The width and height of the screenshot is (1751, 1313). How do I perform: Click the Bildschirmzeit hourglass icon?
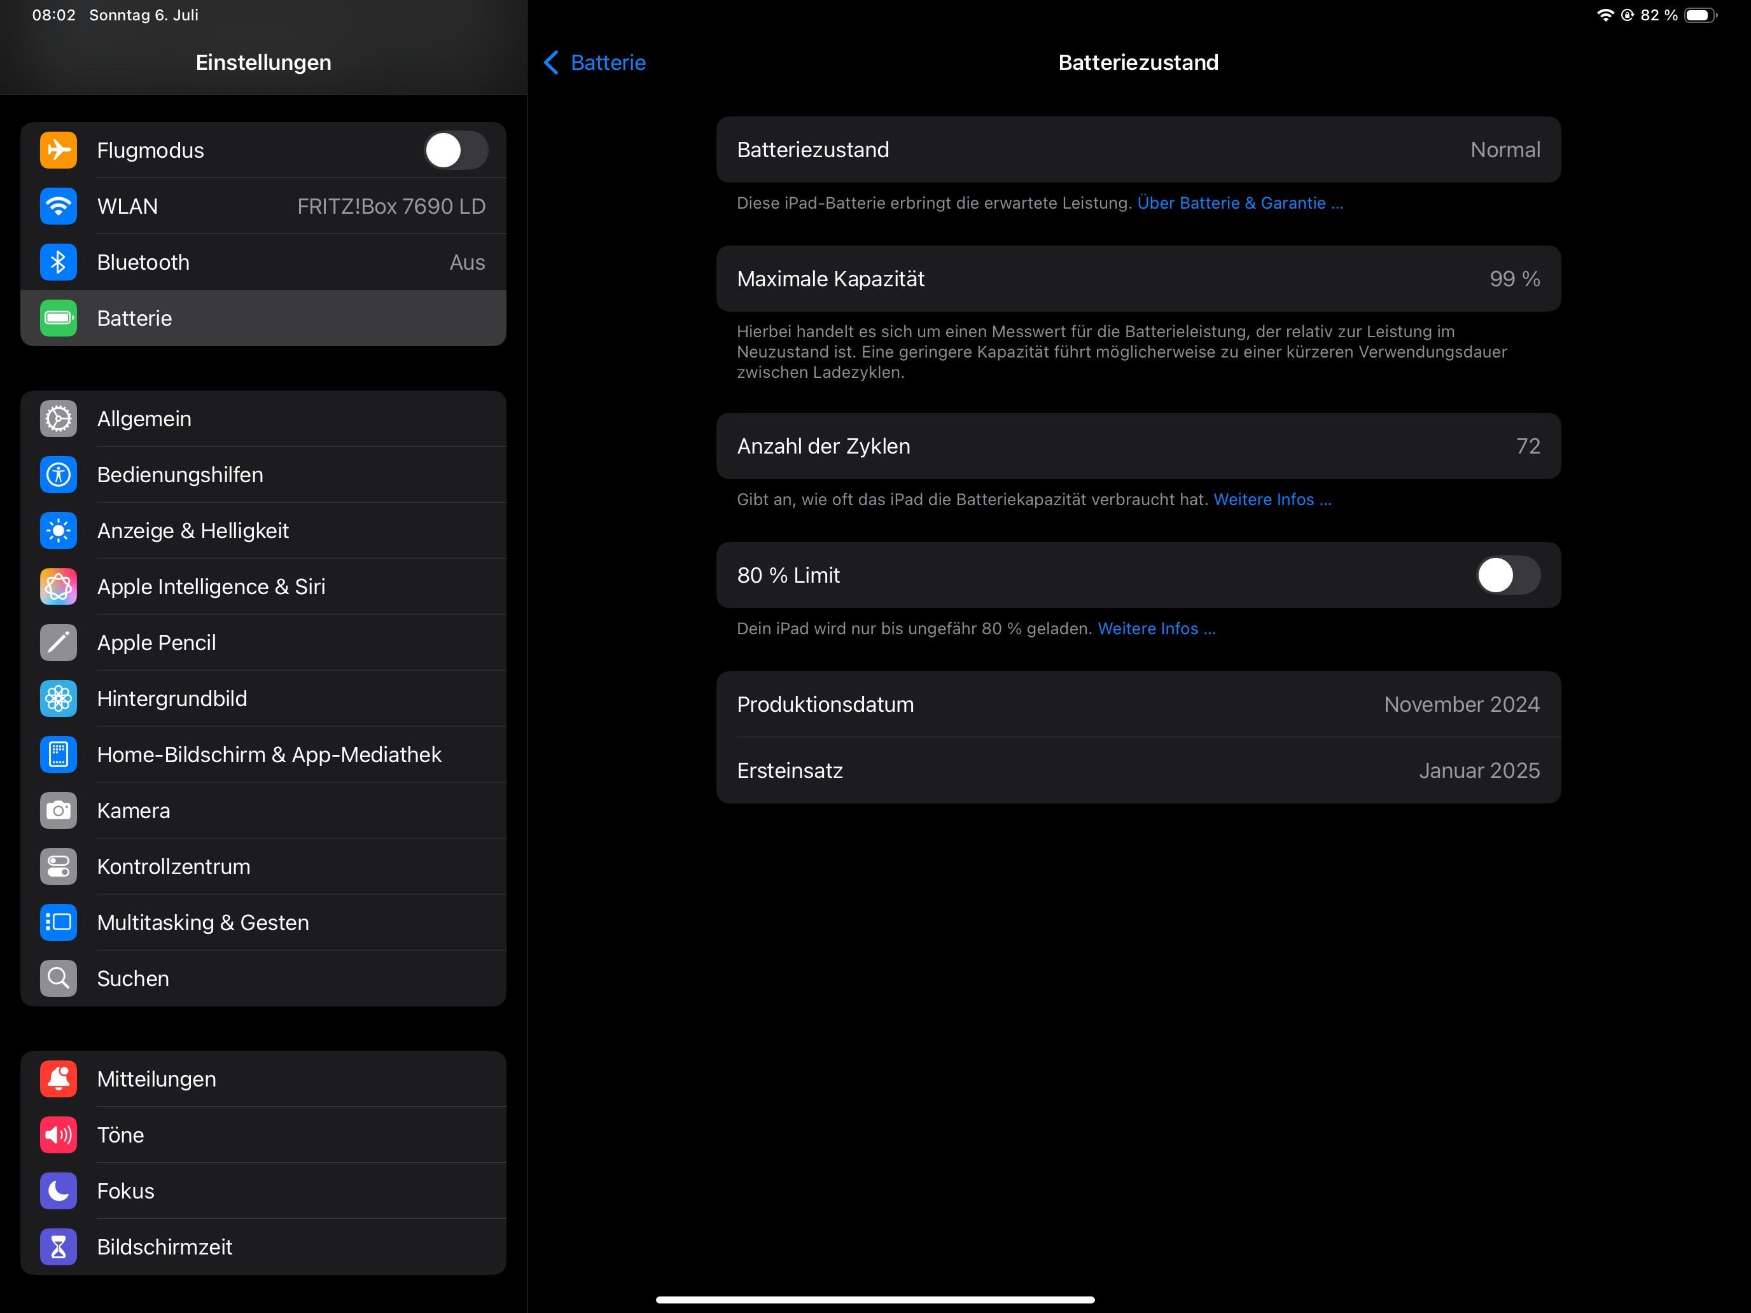coord(59,1246)
